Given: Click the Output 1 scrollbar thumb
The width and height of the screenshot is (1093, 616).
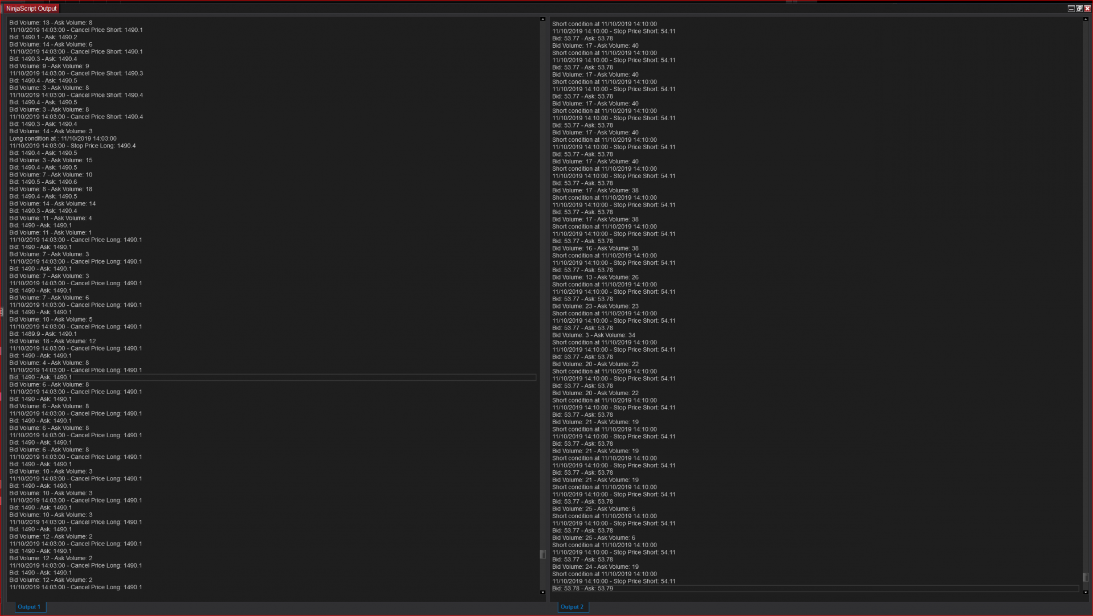Looking at the screenshot, I should (543, 554).
